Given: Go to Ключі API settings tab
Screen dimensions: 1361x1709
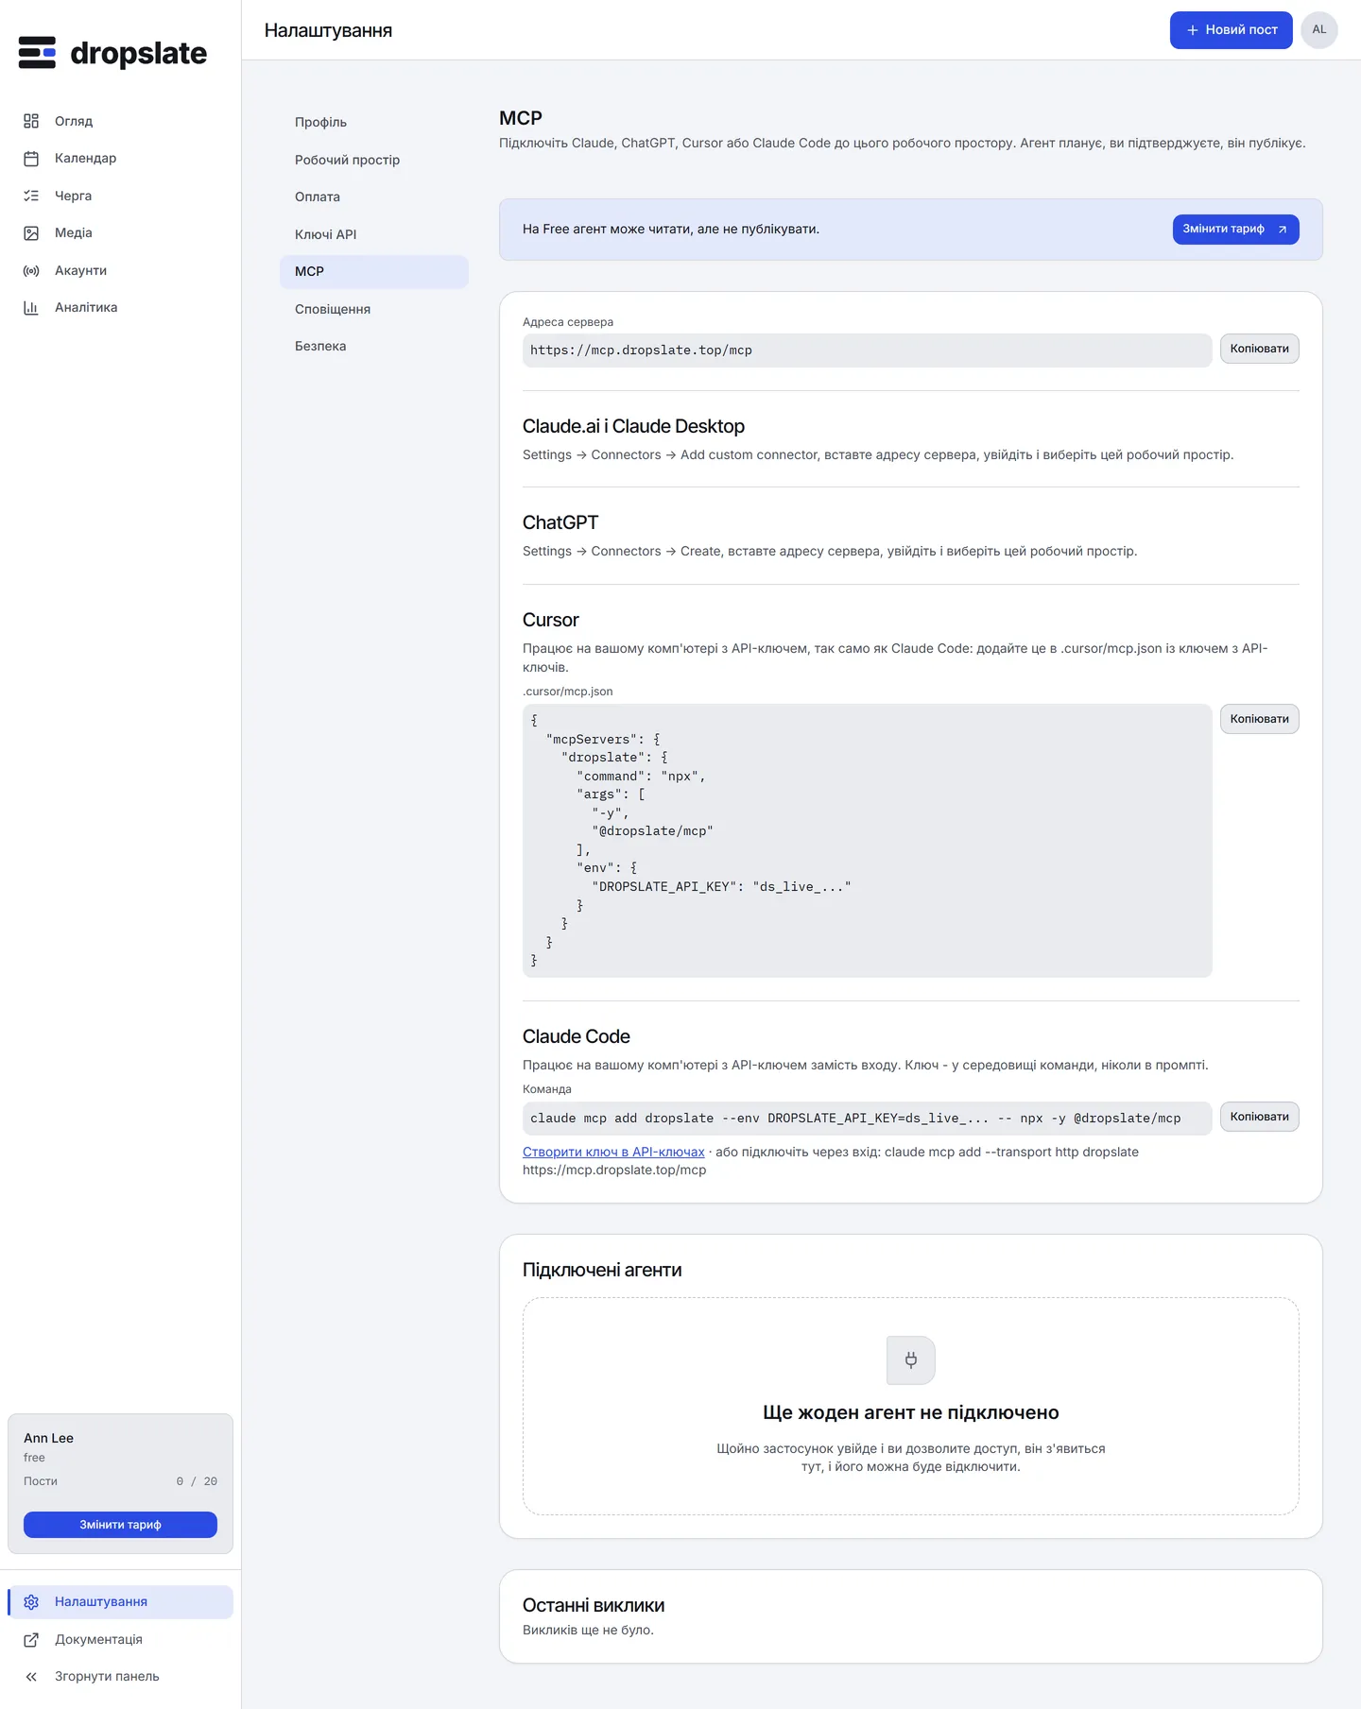Looking at the screenshot, I should 374,234.
